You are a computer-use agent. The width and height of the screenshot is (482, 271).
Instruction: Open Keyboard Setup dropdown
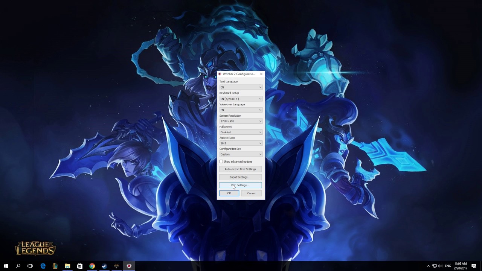click(241, 99)
